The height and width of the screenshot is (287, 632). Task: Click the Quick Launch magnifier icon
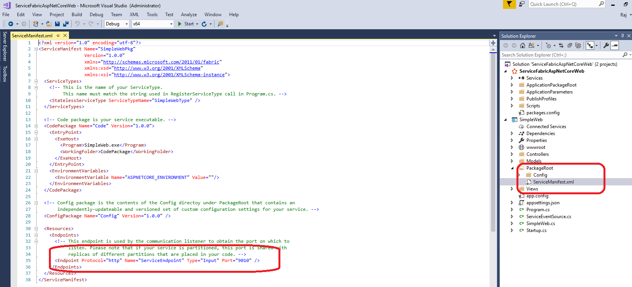point(601,4)
